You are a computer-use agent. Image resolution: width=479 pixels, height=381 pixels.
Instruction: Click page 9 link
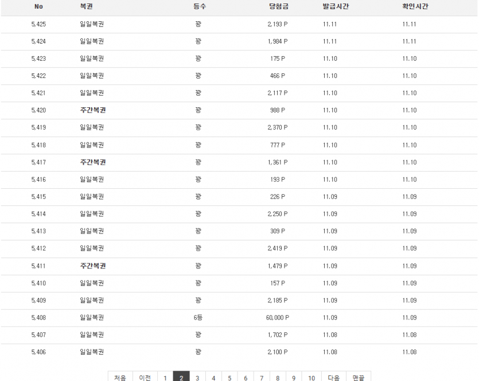[293, 377]
